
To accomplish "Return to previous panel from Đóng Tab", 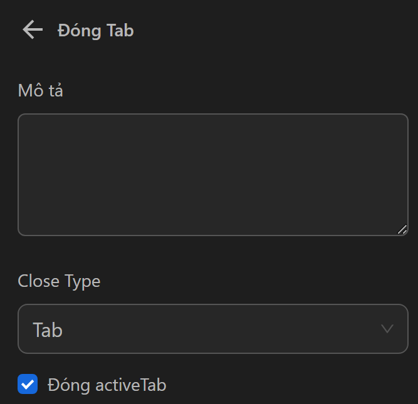I will (32, 29).
